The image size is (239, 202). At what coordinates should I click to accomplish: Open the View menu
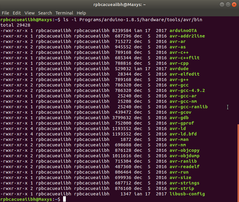click(29, 13)
